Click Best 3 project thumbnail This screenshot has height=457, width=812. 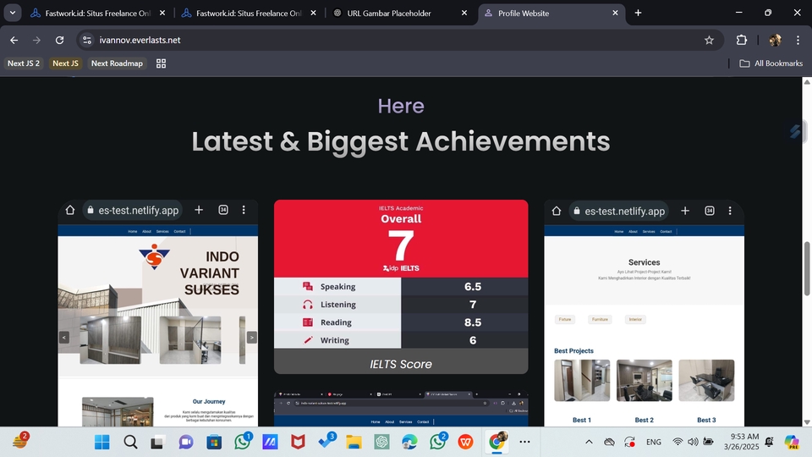(x=706, y=380)
